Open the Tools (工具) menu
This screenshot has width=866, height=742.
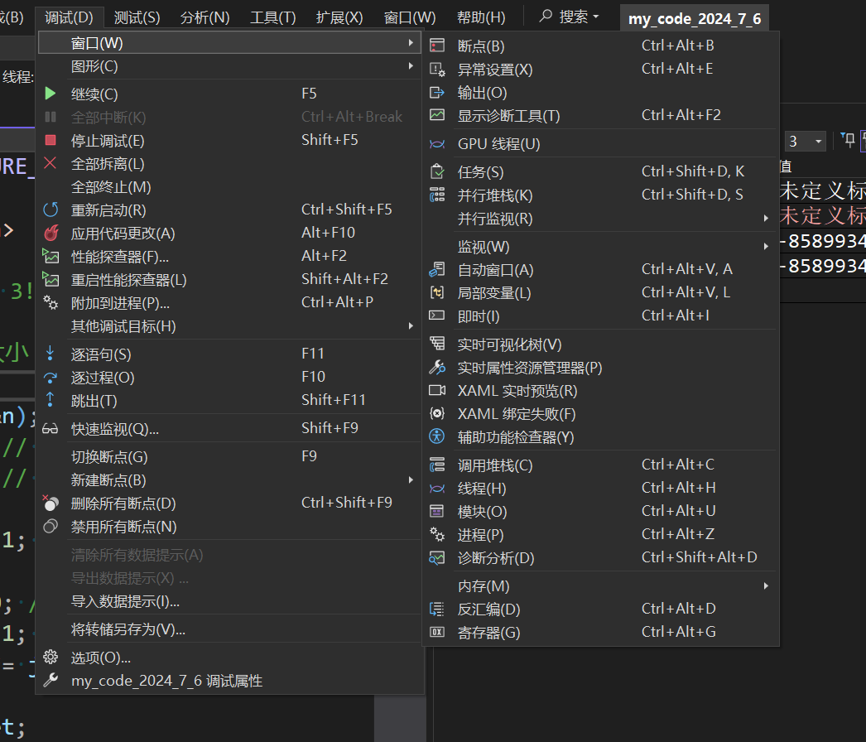(272, 17)
